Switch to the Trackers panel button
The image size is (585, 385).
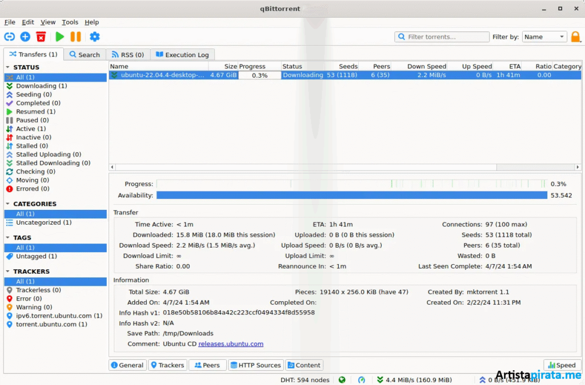coord(167,365)
